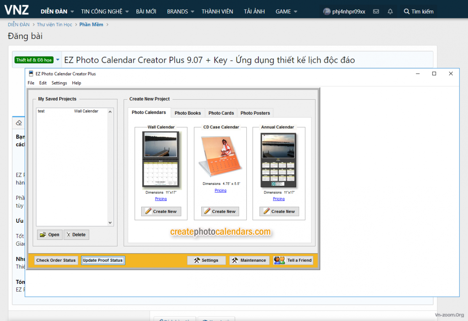This screenshot has width=468, height=321.
Task: Switch to the Photo Books tab
Action: (188, 113)
